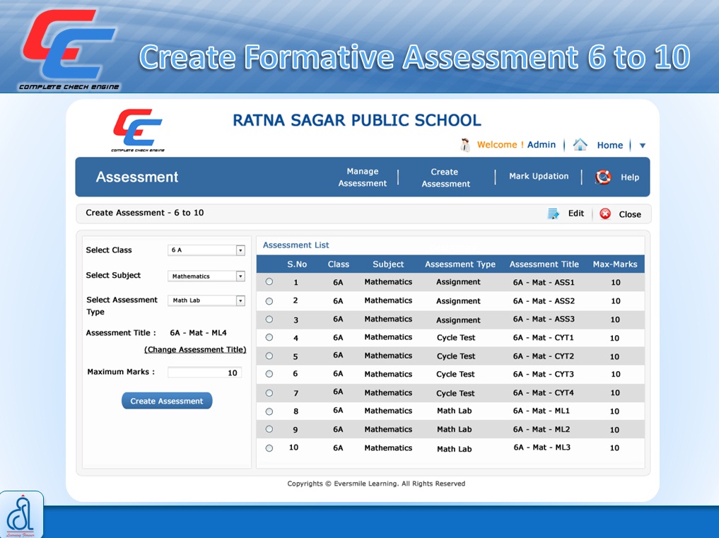Viewport: 719px width, 538px height.
Task: Click the Close text button
Action: pos(630,214)
